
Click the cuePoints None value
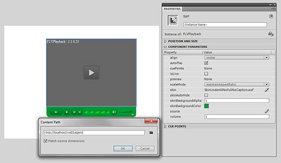tap(208, 68)
